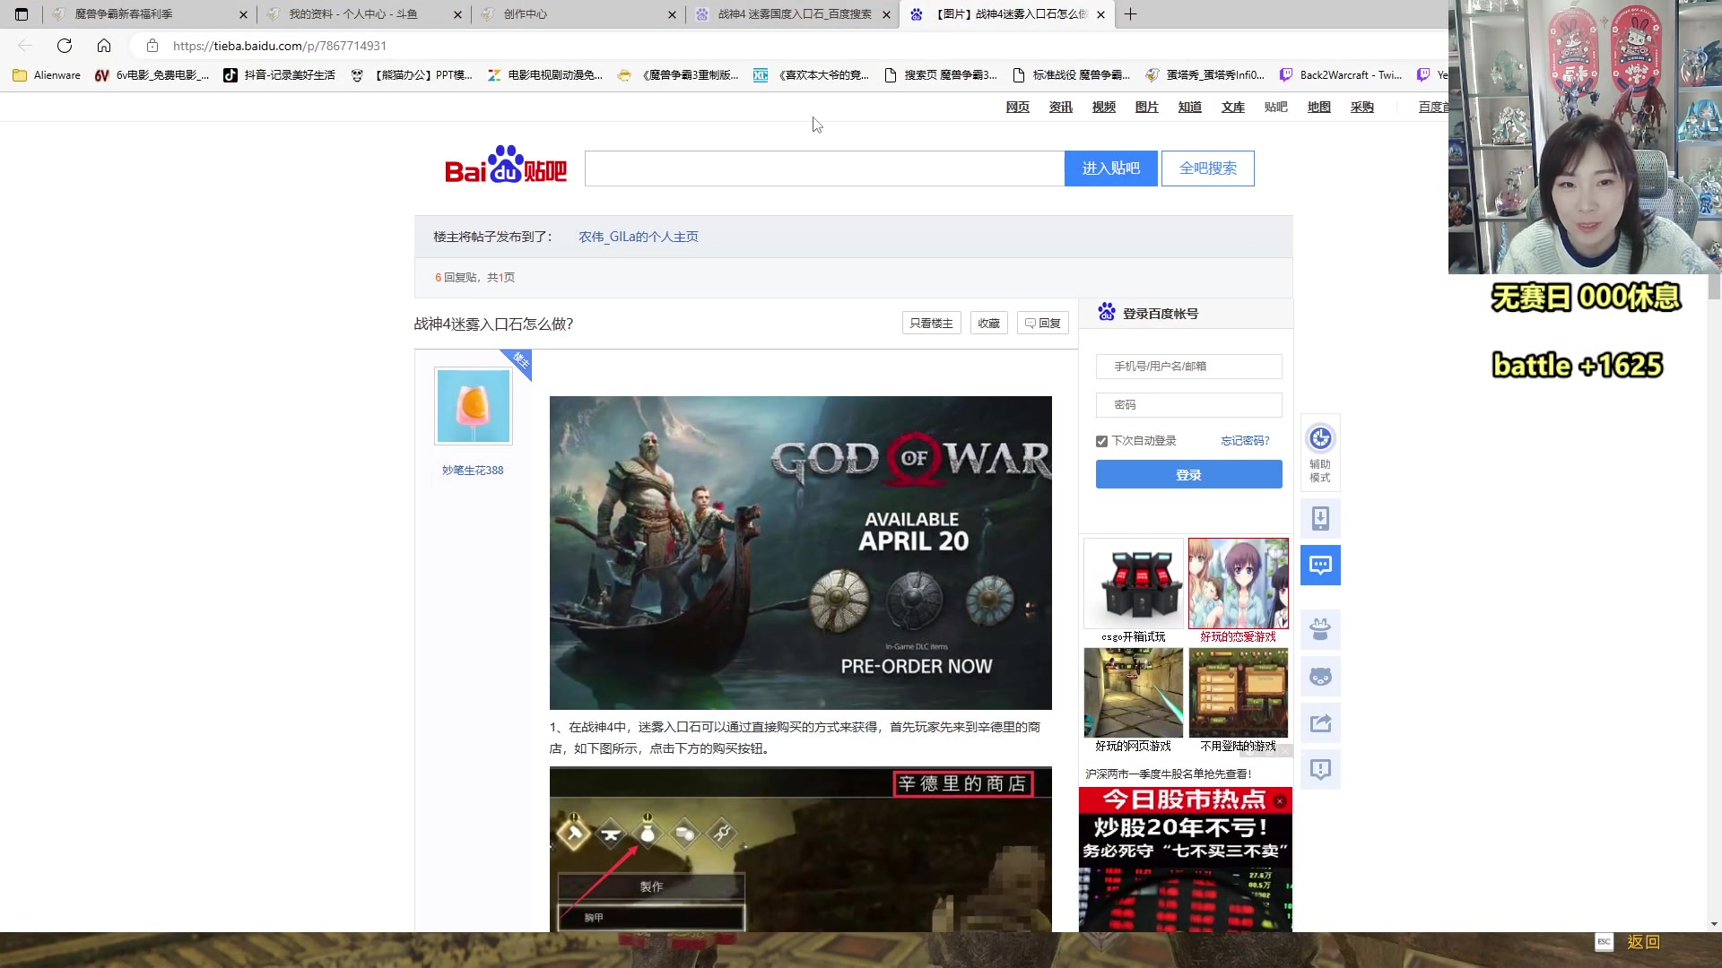
Task: Open the 视频 nav item
Action: point(1104,108)
